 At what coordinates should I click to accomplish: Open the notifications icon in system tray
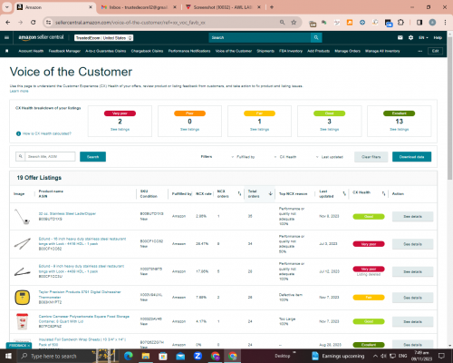tap(441, 356)
